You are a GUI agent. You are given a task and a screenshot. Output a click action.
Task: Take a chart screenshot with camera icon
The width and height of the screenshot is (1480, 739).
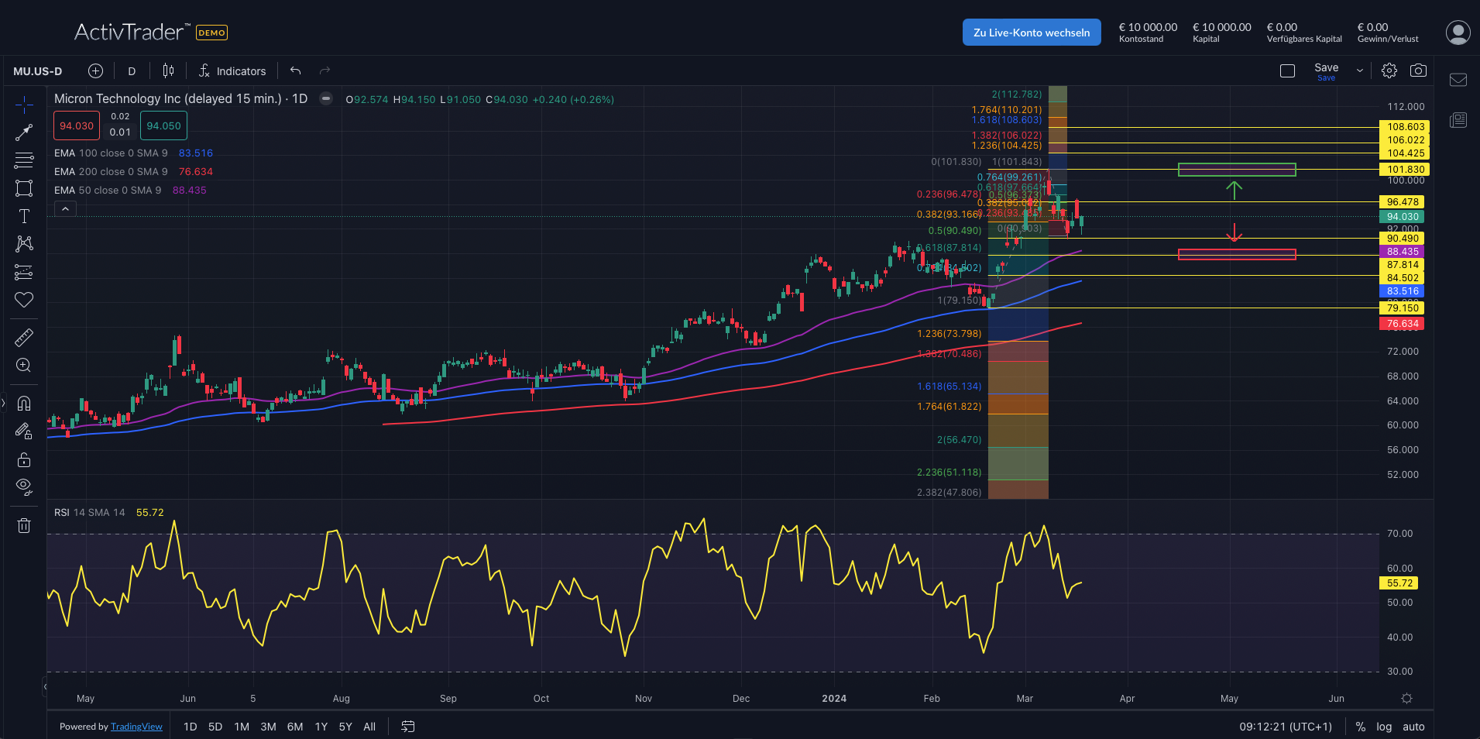[1419, 70]
